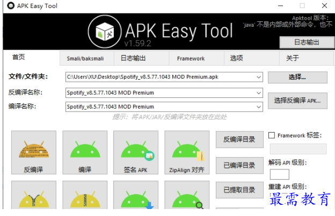Open the 选项 tab
The width and height of the screenshot is (335, 216).
tap(251, 58)
